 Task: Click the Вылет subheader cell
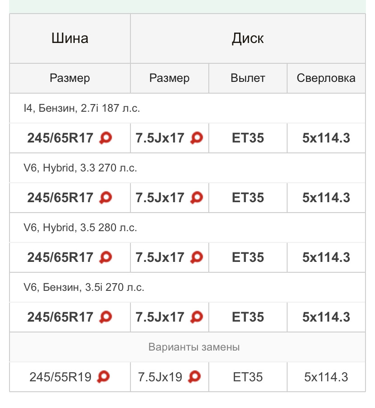248,78
